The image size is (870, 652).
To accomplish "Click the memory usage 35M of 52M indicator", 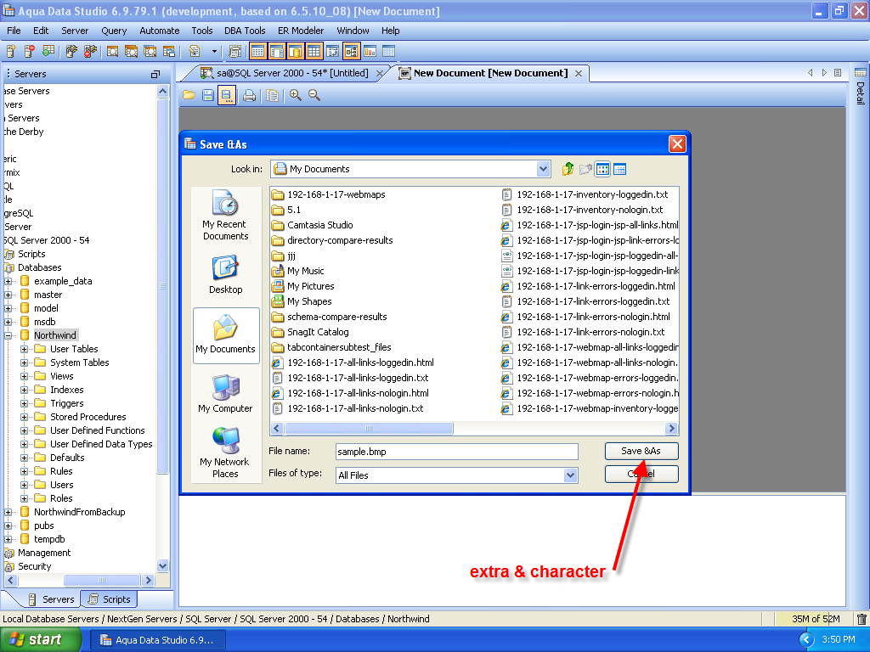I will pos(816,619).
